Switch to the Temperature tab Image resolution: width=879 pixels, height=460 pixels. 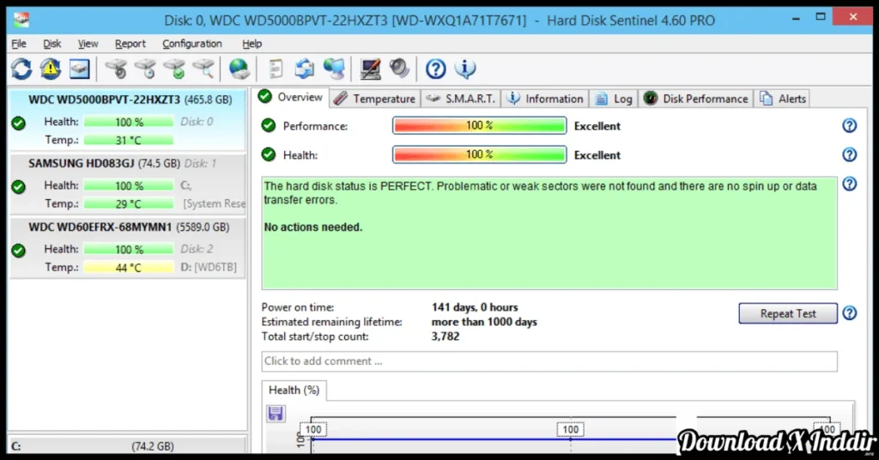[x=375, y=99]
